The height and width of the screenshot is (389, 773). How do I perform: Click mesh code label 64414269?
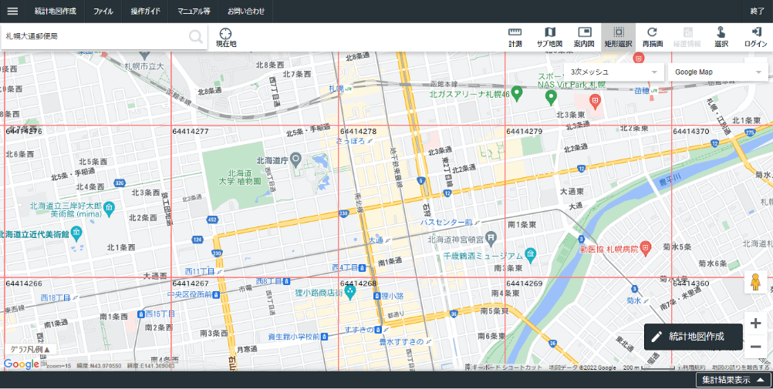524,283
